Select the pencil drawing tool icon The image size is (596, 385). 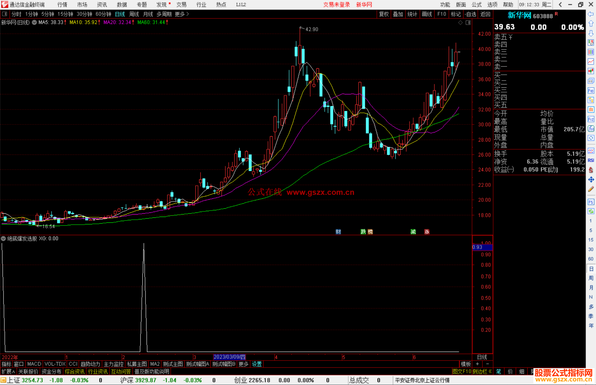tap(591, 189)
